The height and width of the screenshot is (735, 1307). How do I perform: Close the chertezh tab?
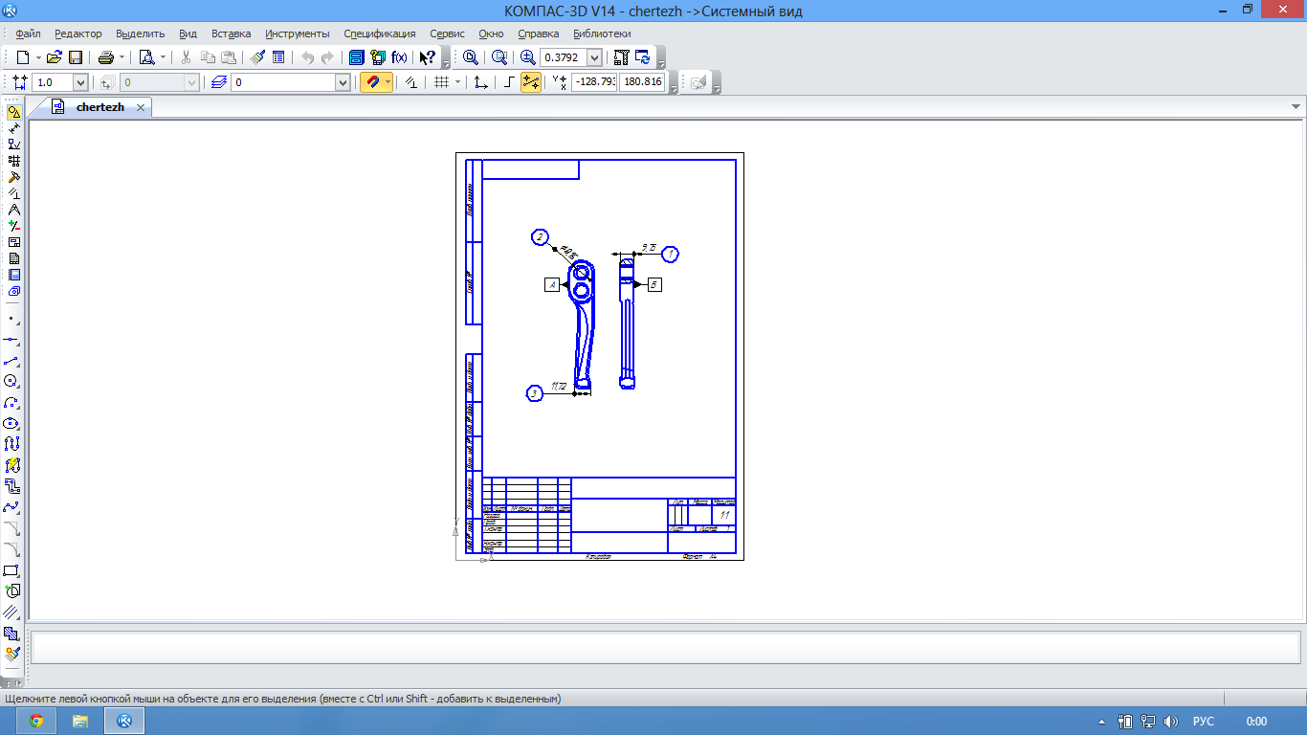pyautogui.click(x=140, y=108)
